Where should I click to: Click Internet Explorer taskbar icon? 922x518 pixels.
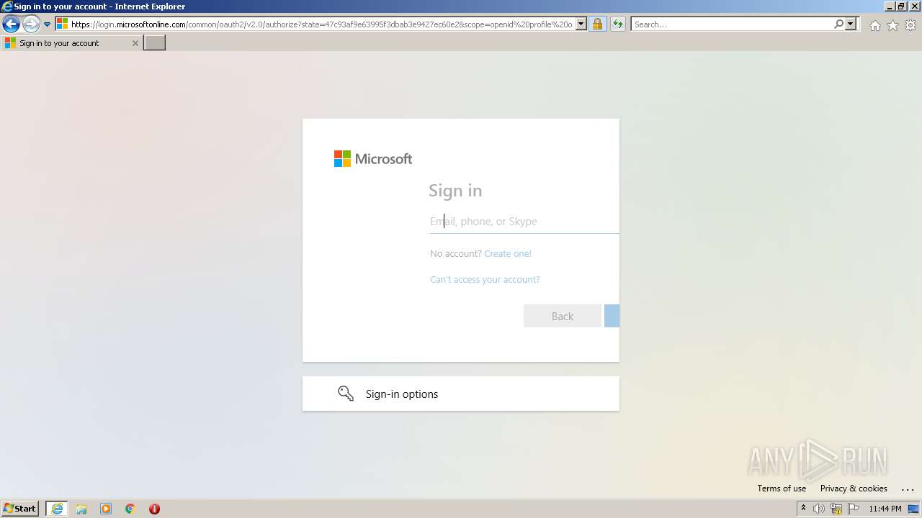[x=57, y=509]
